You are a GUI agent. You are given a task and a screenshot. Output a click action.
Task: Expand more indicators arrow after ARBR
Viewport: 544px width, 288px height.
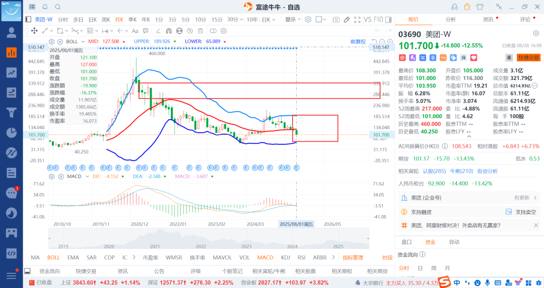coord(333,257)
